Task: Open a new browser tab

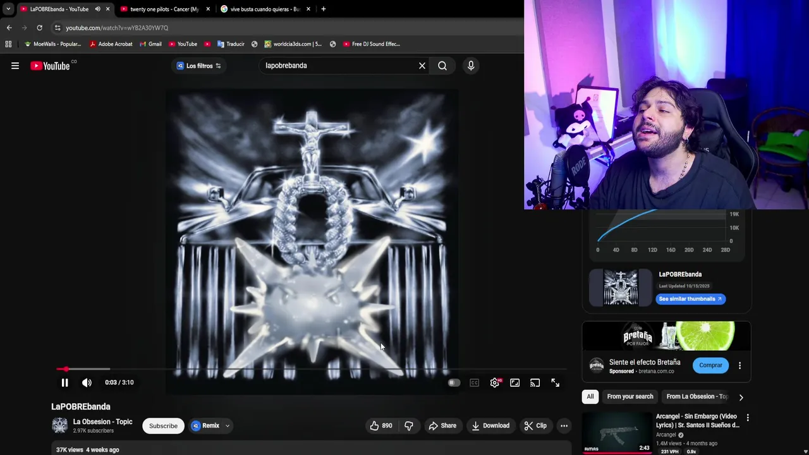Action: (x=324, y=9)
